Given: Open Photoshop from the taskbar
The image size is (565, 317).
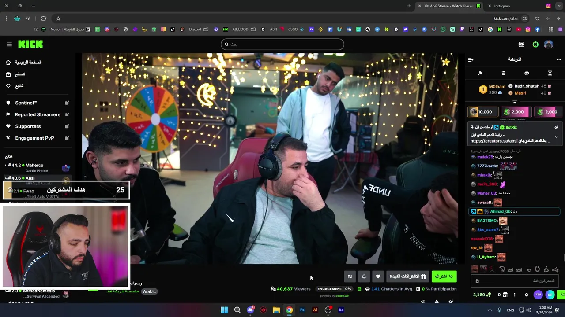Looking at the screenshot, I should (302, 310).
